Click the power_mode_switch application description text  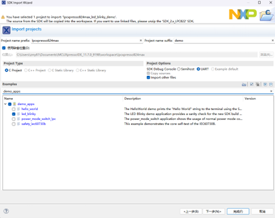[x=183, y=119]
